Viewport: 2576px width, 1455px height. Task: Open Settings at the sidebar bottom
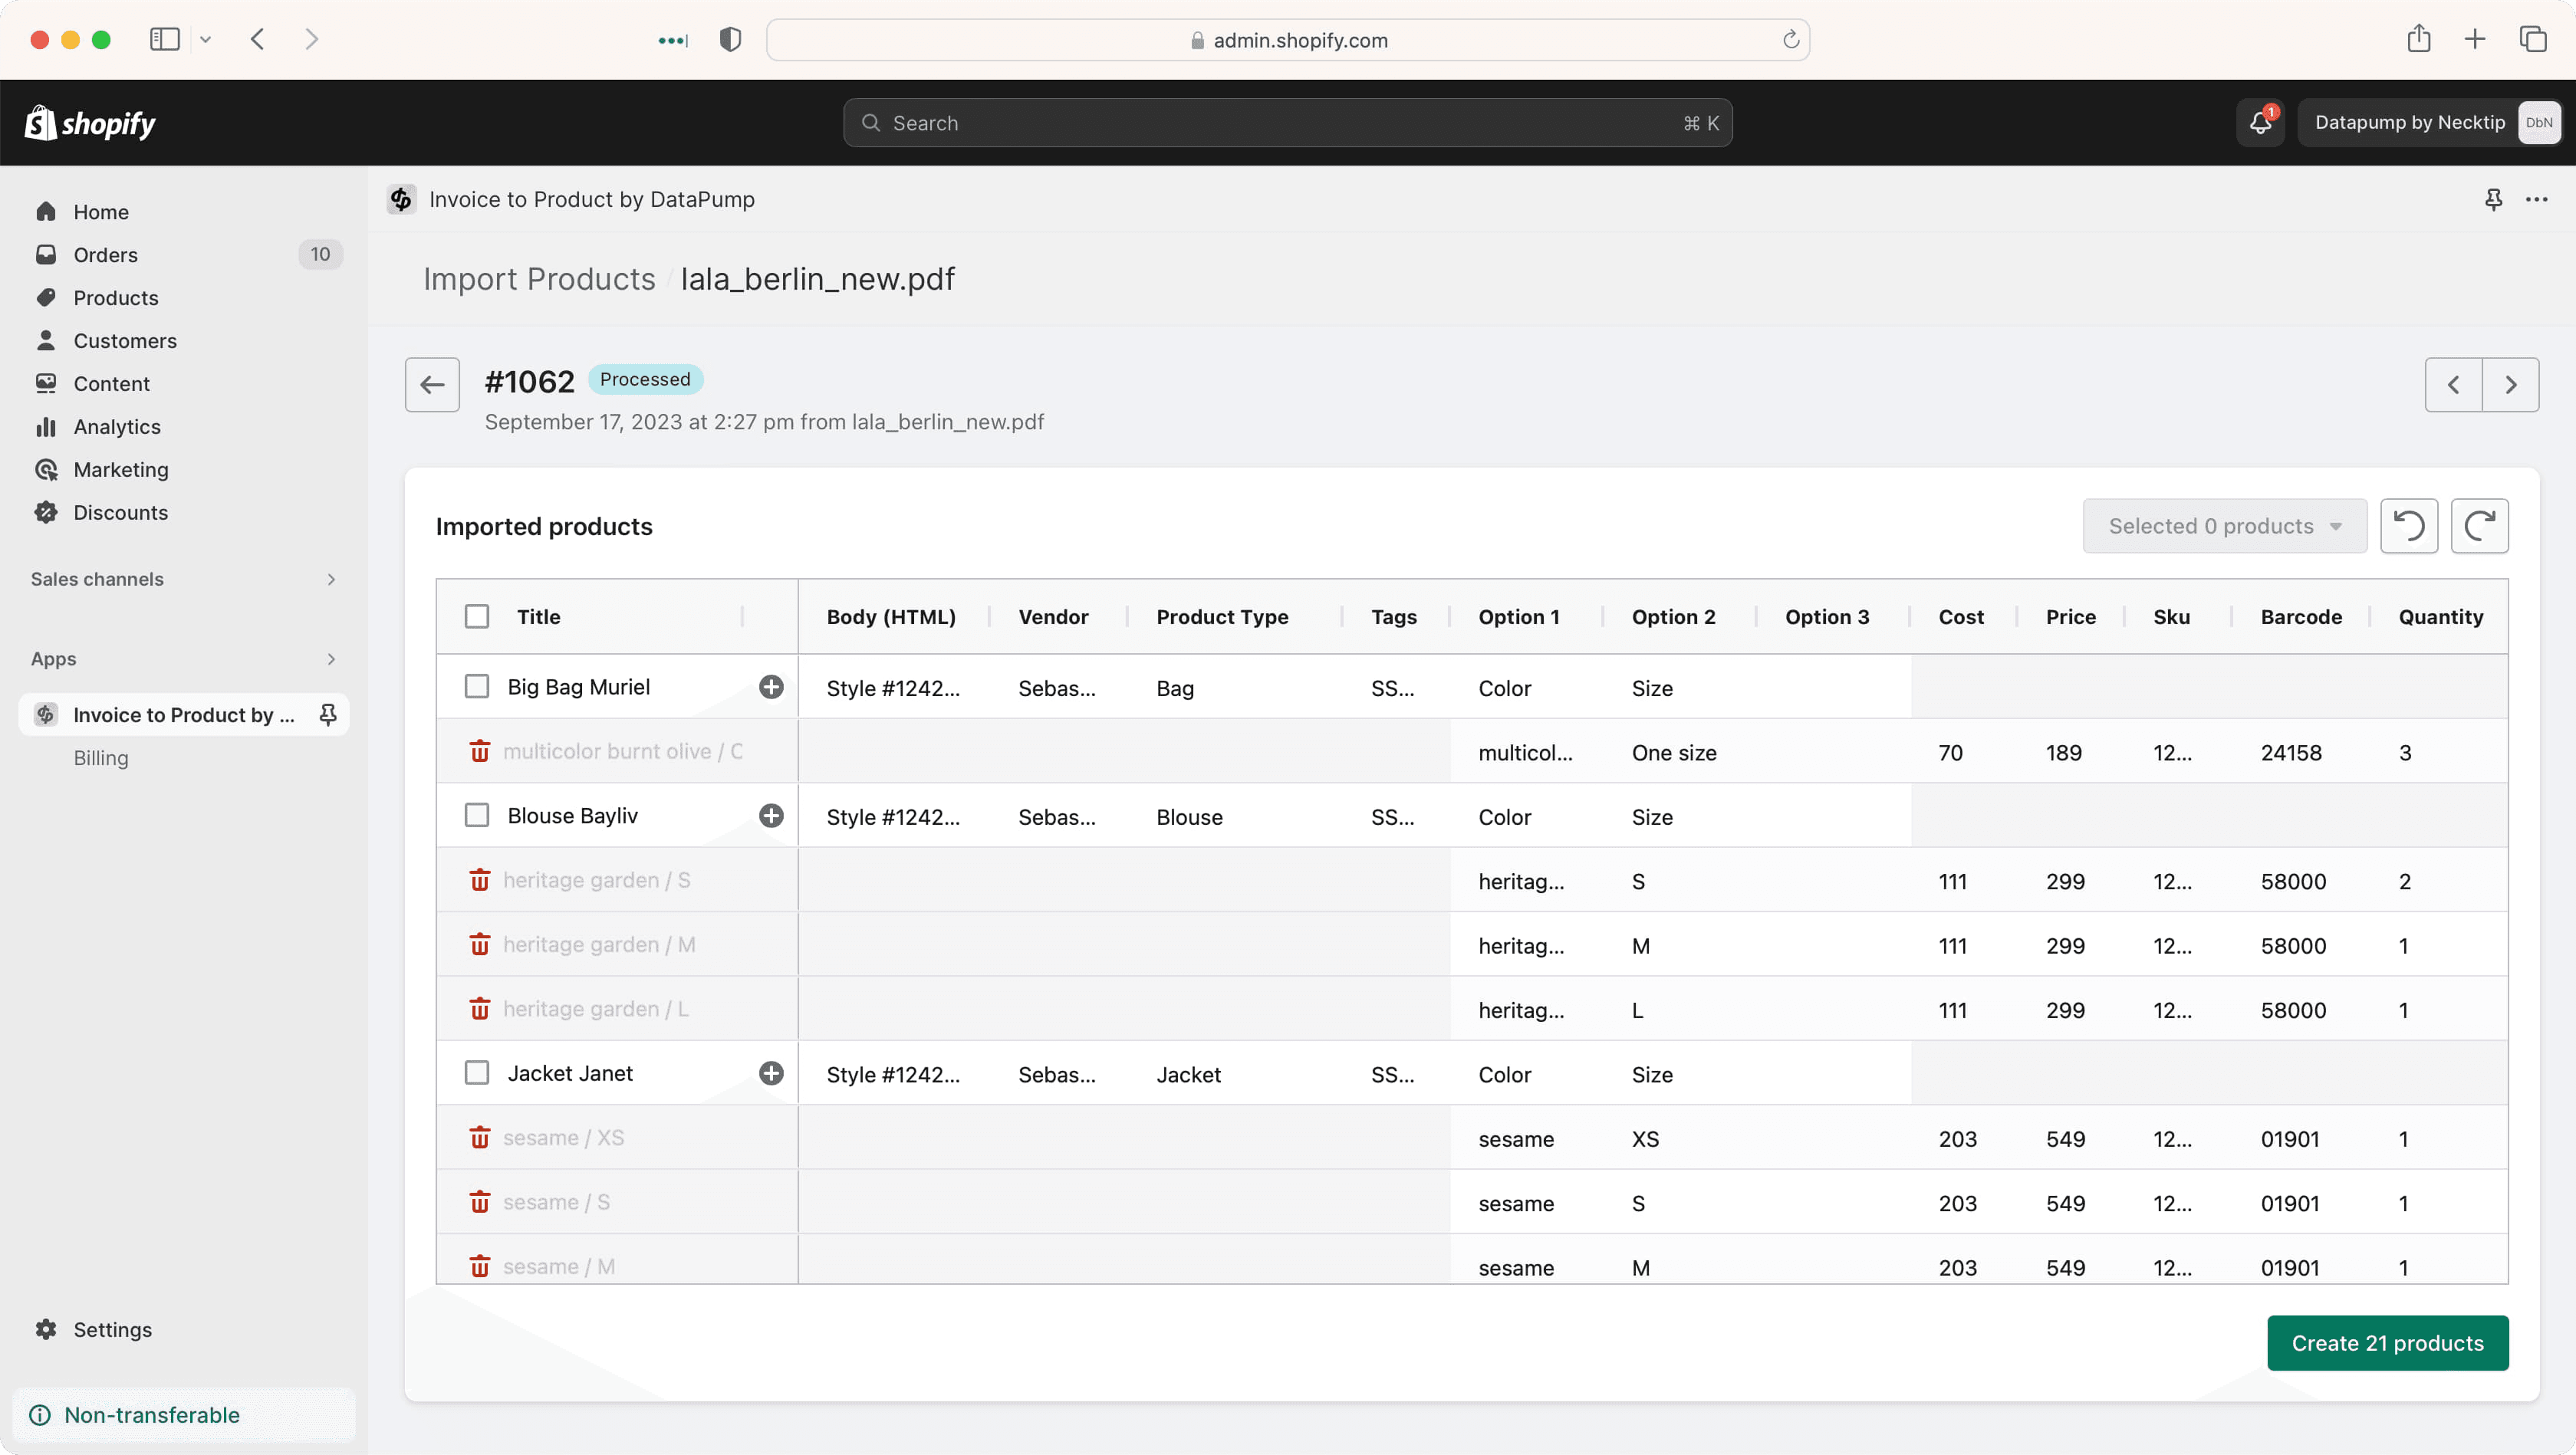pos(112,1330)
